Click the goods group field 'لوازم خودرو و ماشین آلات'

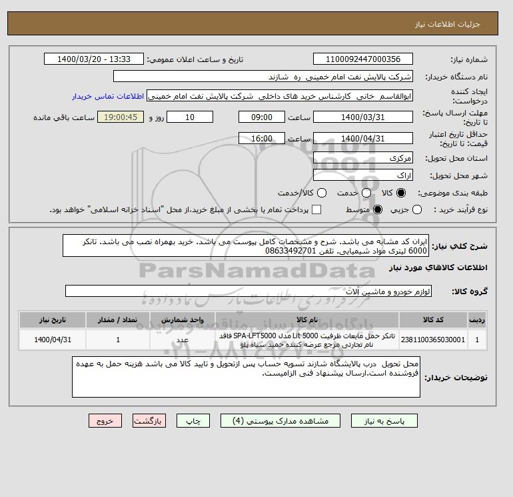pyautogui.click(x=249, y=291)
